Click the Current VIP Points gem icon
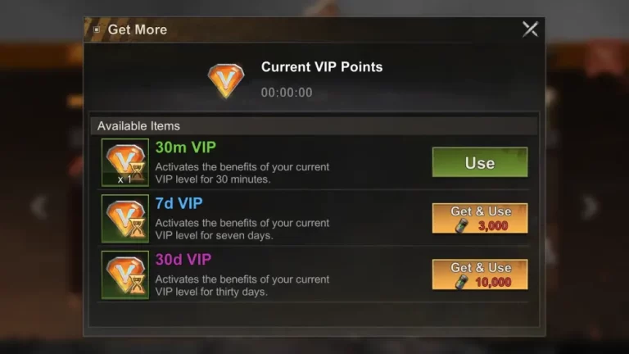 tap(225, 80)
